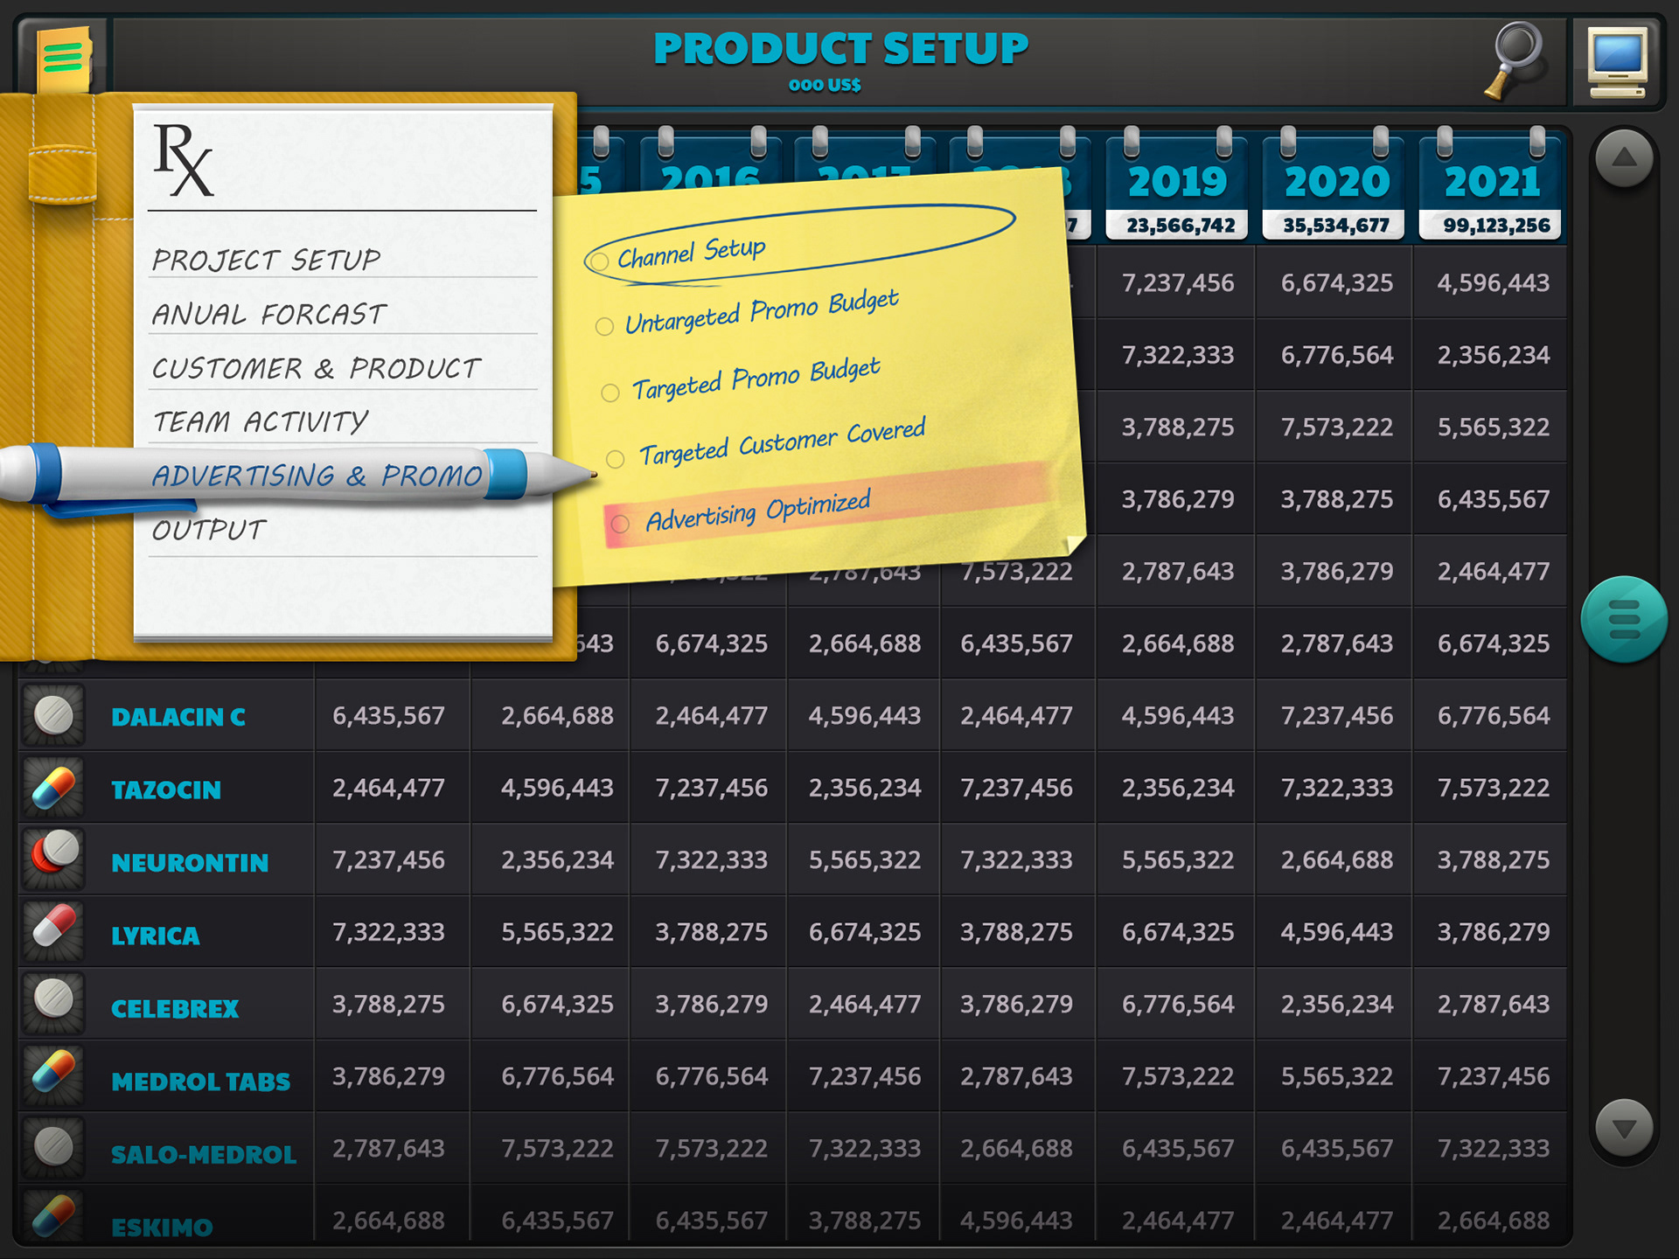Select Advertising Optimized radio option

pyautogui.click(x=621, y=524)
